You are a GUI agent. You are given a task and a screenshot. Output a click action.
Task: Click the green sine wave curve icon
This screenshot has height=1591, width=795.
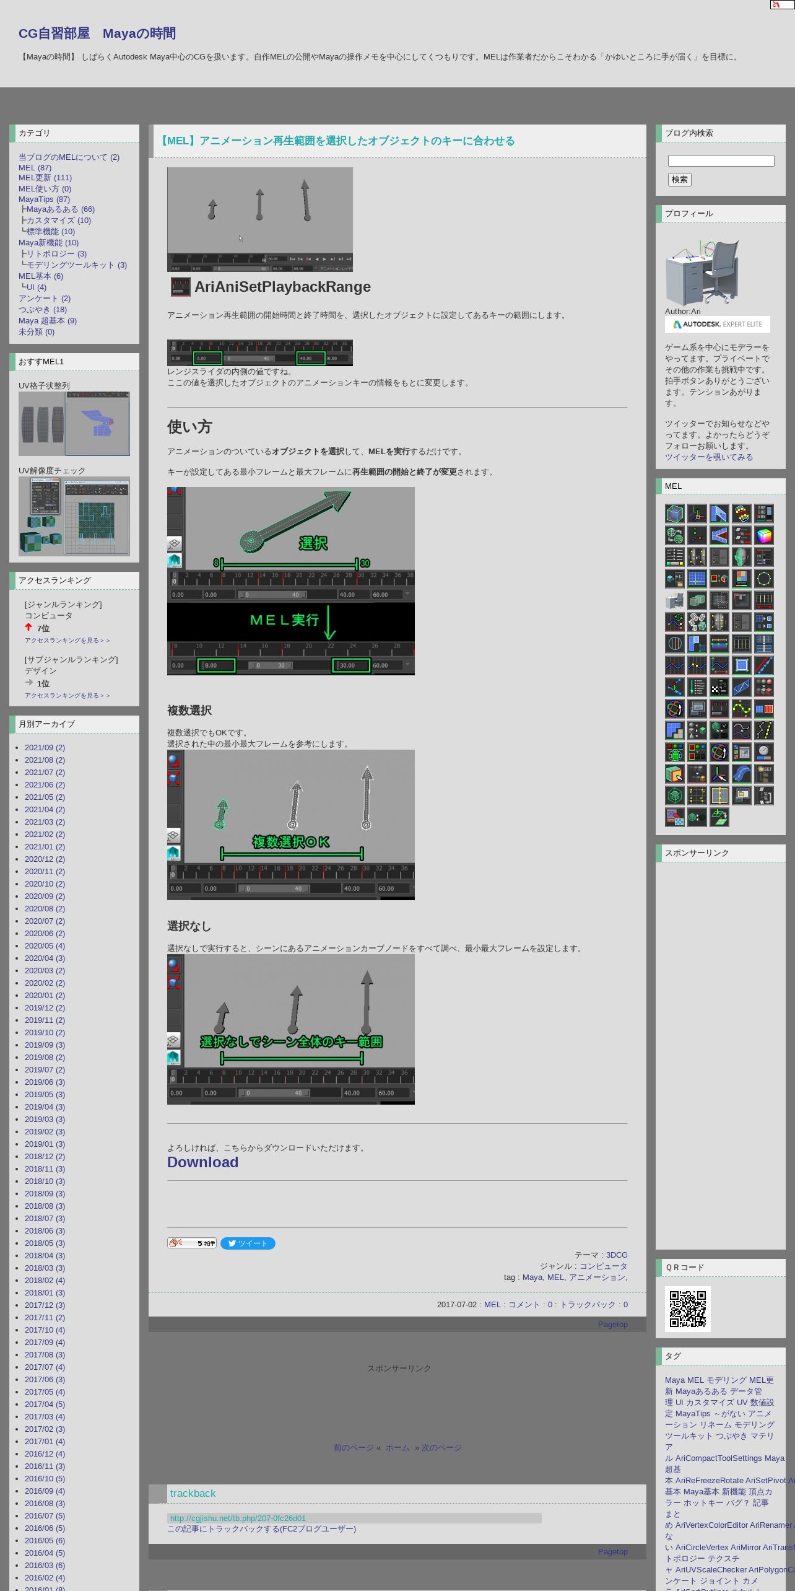click(x=742, y=709)
